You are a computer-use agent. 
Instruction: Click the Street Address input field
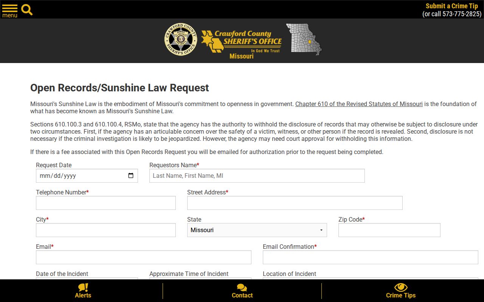[x=295, y=203]
